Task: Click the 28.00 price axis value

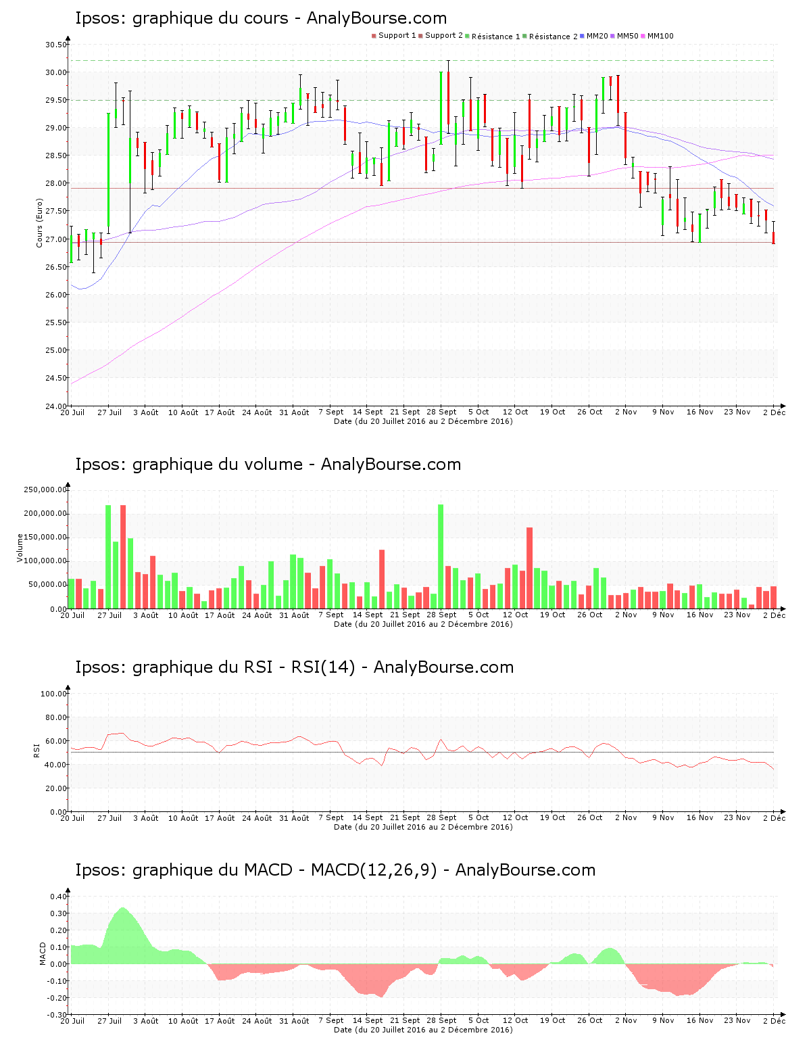Action: [x=56, y=183]
